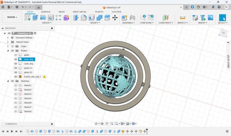Viewport: 231px width, 136px height.
Task: Show Sketch1 using its eye icon
Action: (16, 85)
